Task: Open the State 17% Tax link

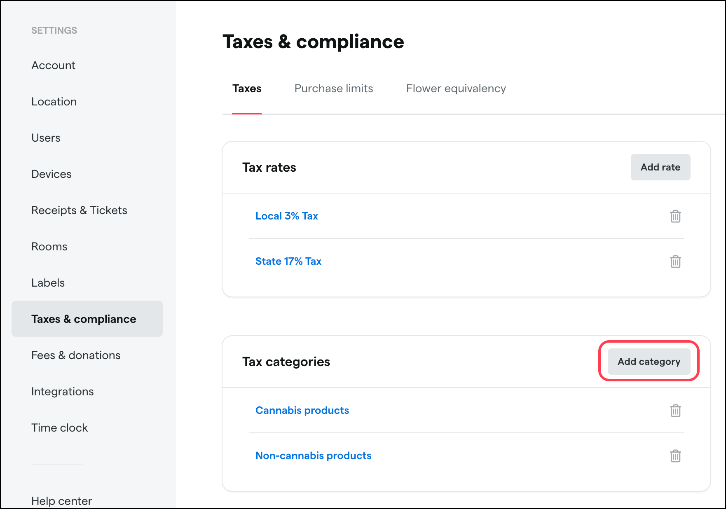Action: (288, 262)
